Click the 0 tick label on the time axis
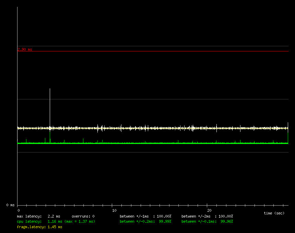Viewport: 295px width, 233px height. pos(19,210)
